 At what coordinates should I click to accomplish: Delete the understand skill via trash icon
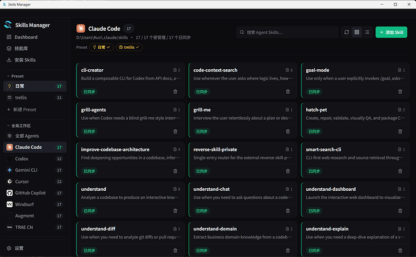pyautogui.click(x=175, y=211)
